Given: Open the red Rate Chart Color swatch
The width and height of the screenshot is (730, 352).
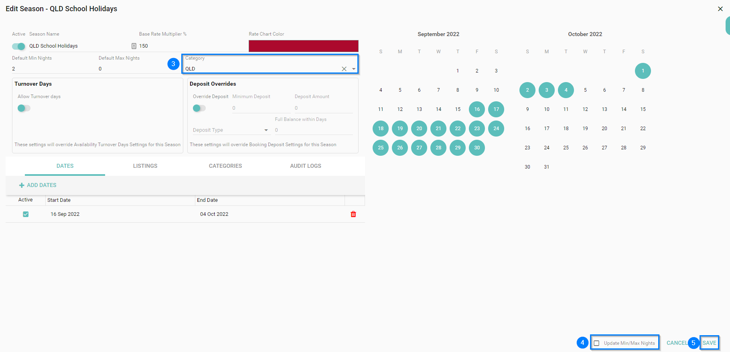Looking at the screenshot, I should tap(303, 46).
